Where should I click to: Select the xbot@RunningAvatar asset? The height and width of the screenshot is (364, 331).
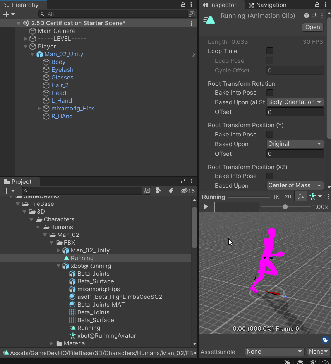click(106, 336)
